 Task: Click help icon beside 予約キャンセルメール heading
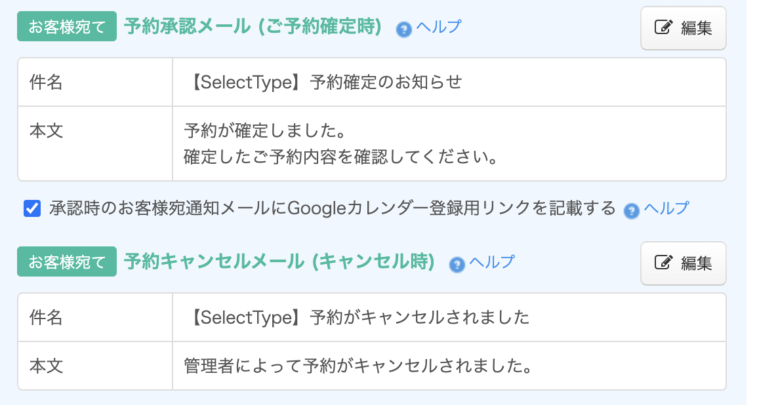[x=457, y=264]
